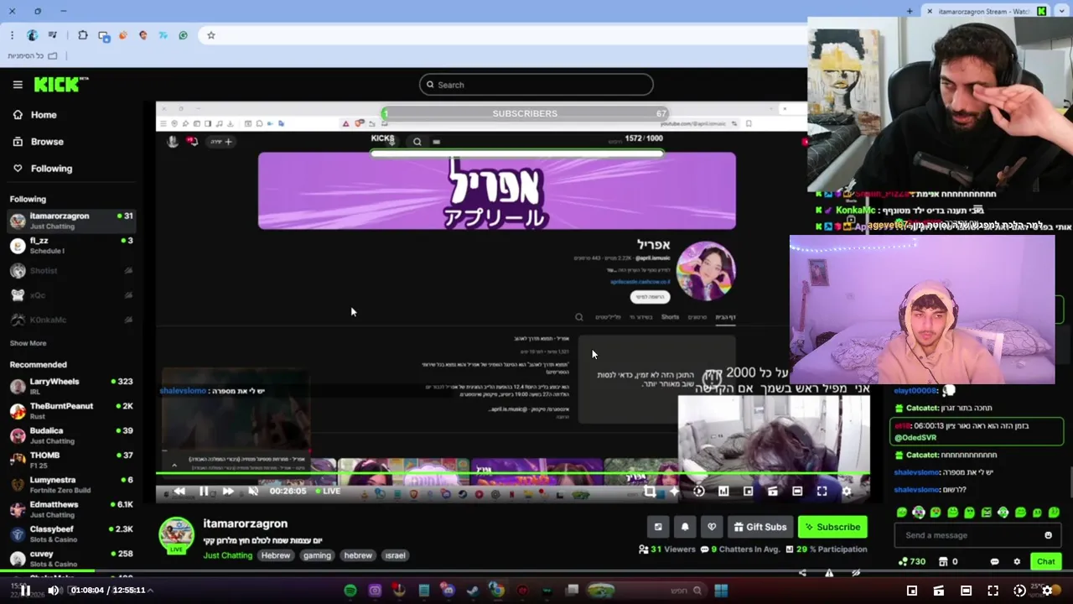Open emoji picker in message field

tap(1048, 535)
